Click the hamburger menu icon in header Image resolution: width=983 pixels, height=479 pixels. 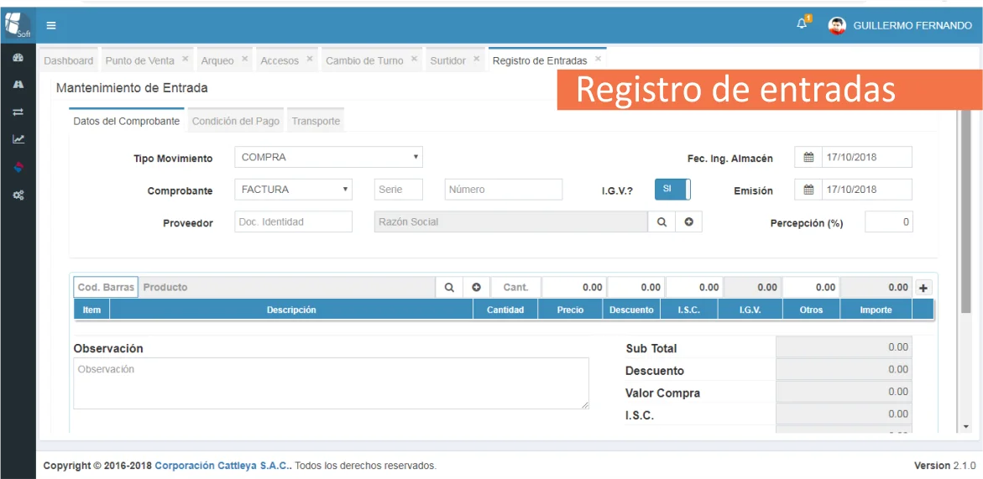coord(51,25)
